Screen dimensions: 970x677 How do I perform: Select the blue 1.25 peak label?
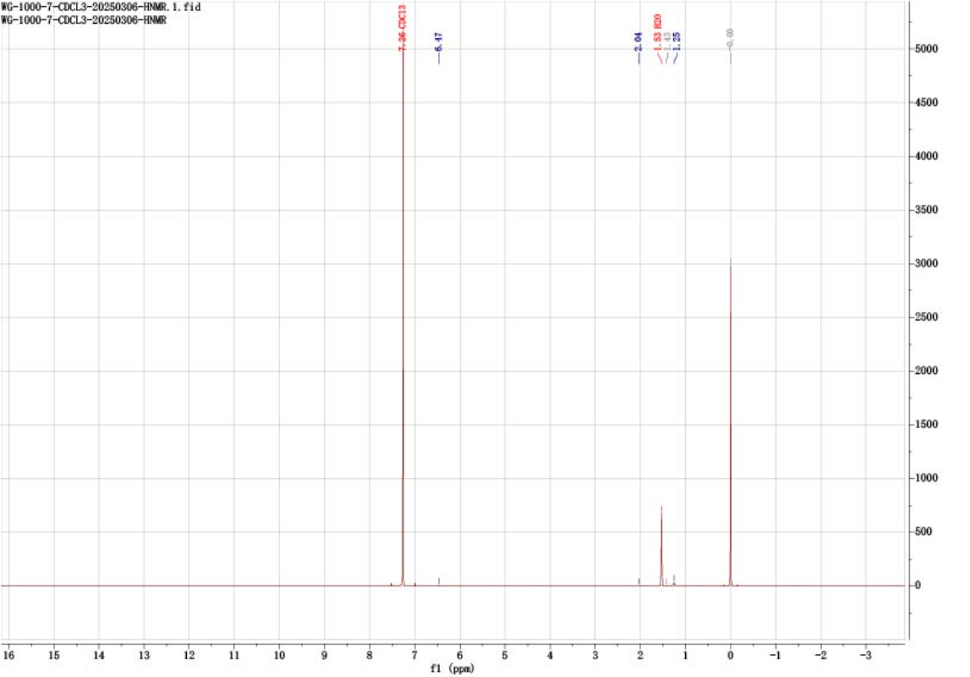pyautogui.click(x=677, y=41)
